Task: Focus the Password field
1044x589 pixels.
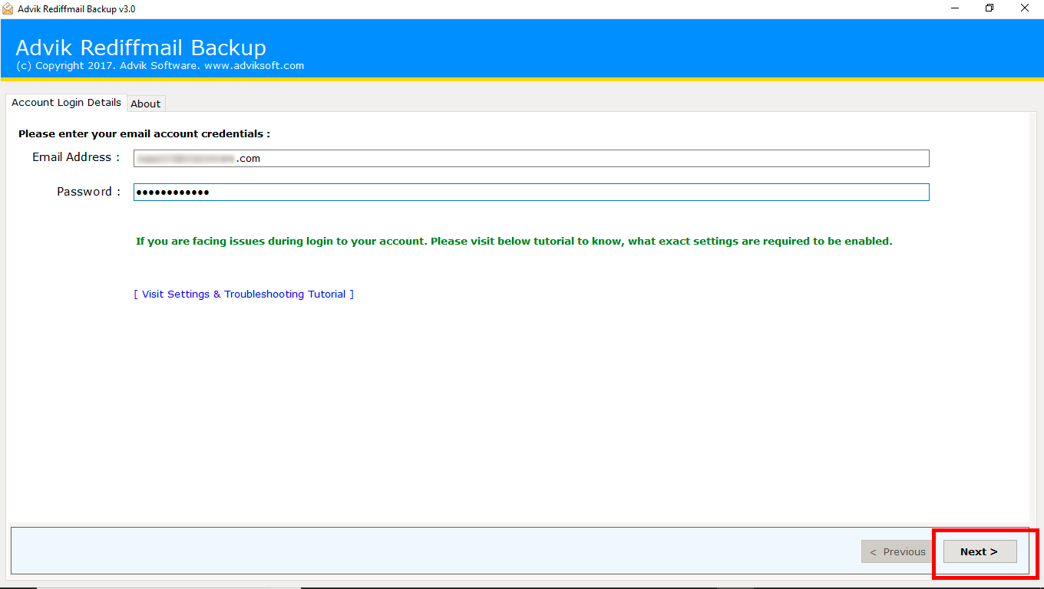Action: pos(531,192)
